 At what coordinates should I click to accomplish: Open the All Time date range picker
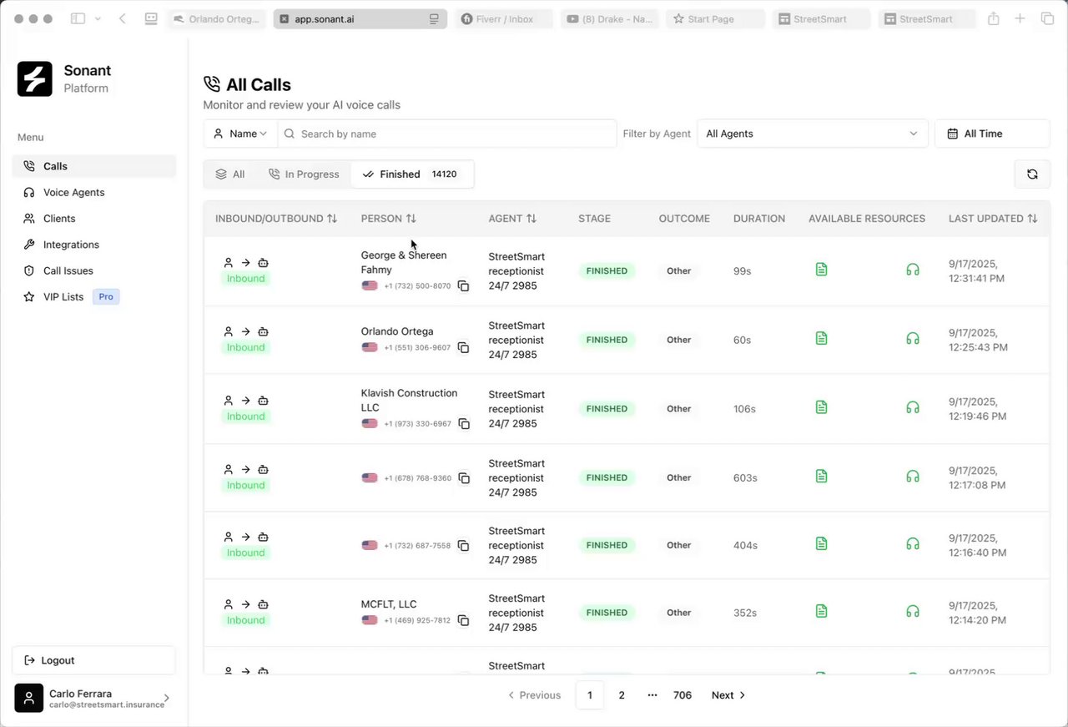coord(992,134)
